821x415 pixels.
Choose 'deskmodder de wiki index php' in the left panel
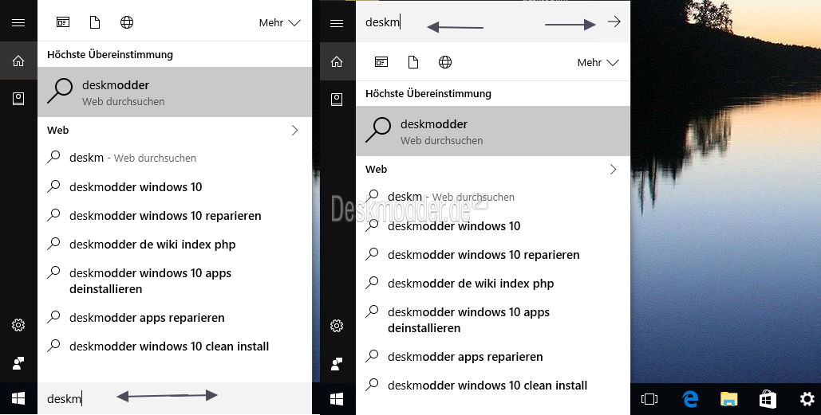(175, 244)
